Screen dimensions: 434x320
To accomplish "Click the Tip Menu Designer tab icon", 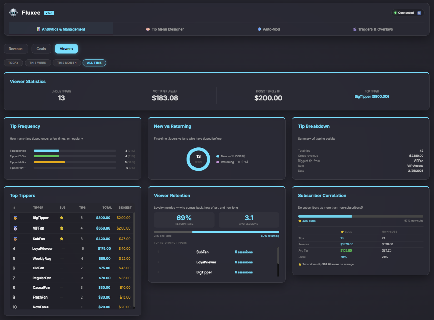I will coord(148,29).
